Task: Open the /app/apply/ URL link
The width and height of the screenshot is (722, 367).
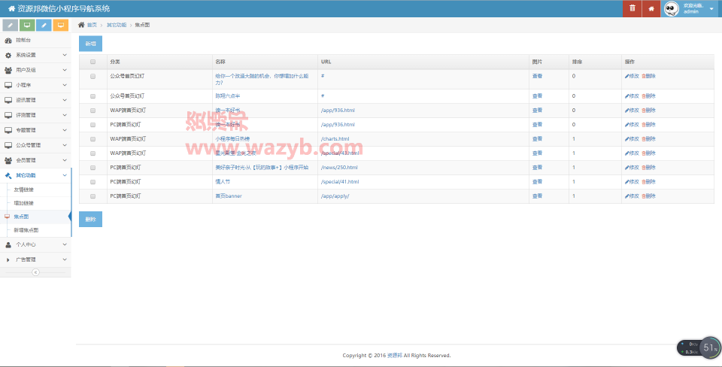Action: pyautogui.click(x=335, y=196)
